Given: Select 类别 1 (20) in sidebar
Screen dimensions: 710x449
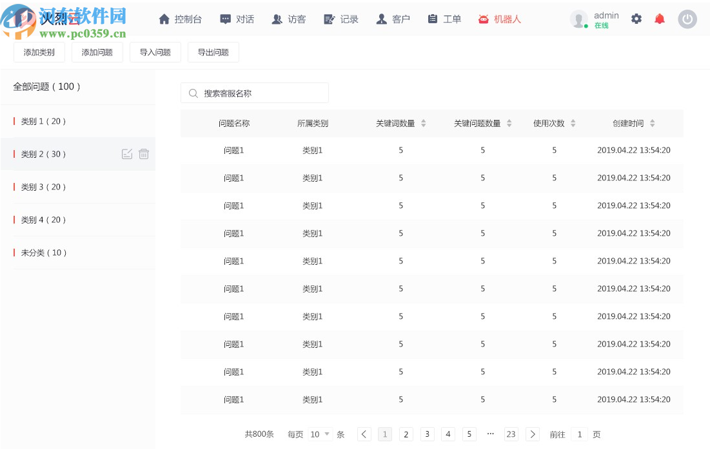Looking at the screenshot, I should (78, 121).
